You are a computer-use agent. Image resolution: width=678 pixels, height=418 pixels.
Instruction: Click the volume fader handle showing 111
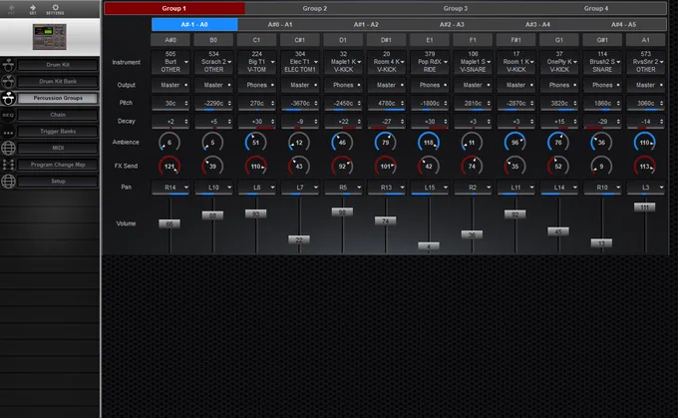(x=645, y=208)
